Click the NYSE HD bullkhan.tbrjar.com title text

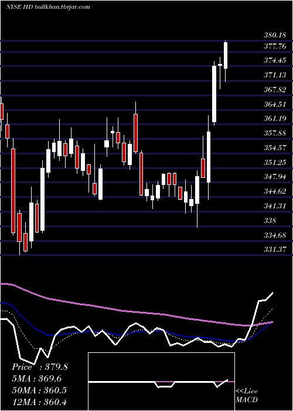coord(48,7)
